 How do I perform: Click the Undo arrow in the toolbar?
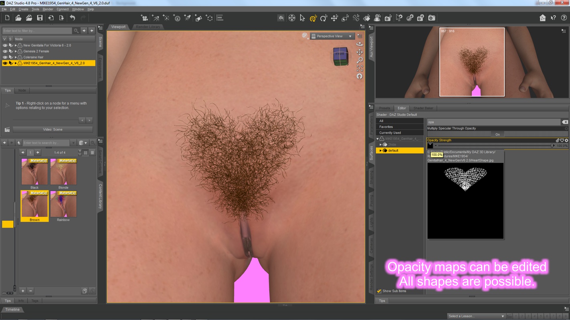pos(72,18)
